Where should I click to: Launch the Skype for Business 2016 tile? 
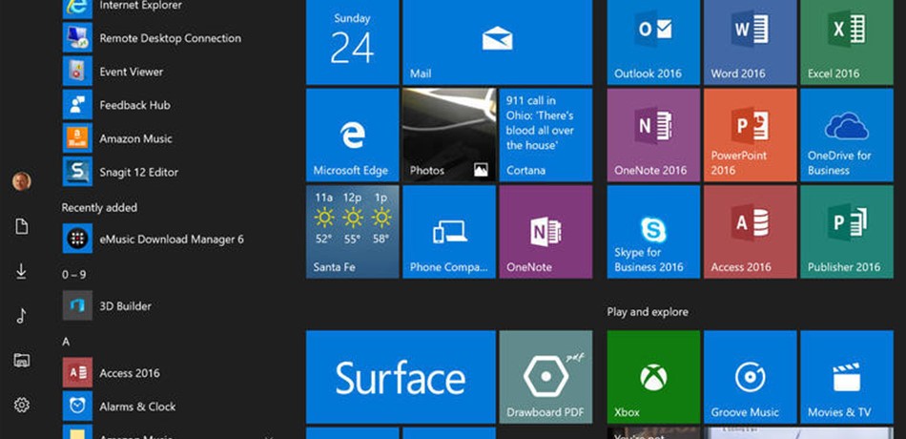click(x=653, y=231)
